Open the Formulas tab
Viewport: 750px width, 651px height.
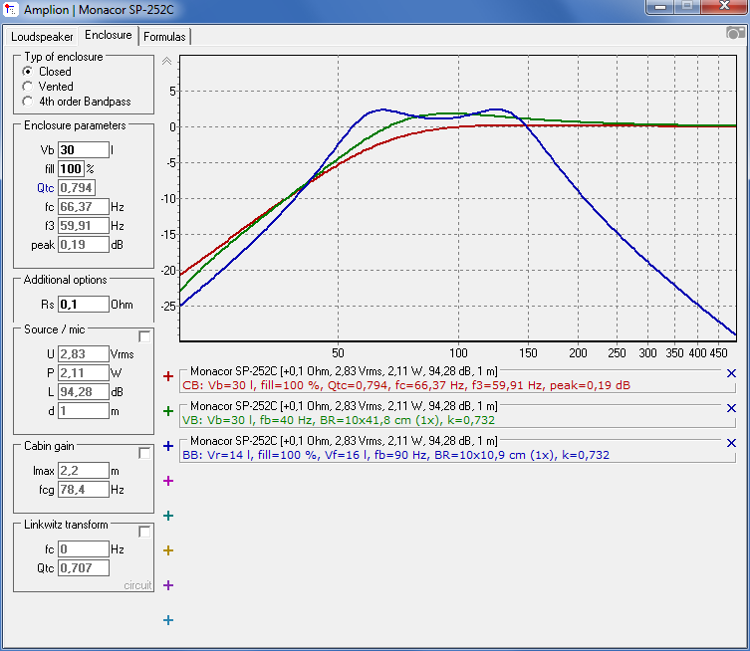tap(164, 37)
